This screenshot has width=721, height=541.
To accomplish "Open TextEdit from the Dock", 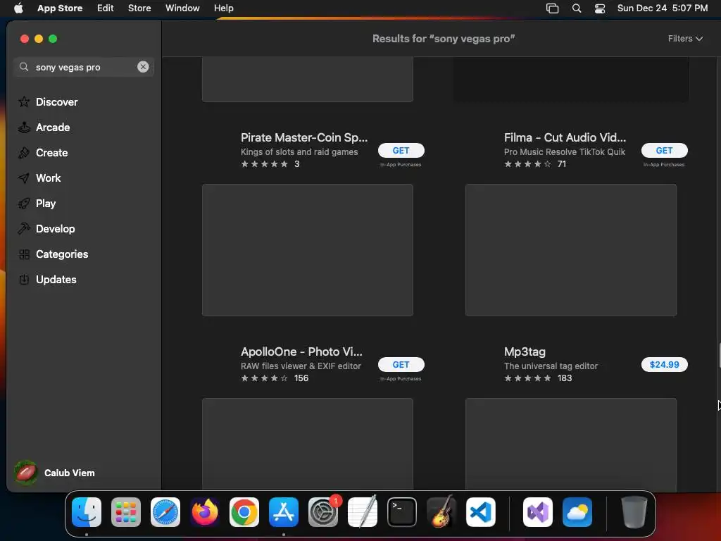I will 363,512.
